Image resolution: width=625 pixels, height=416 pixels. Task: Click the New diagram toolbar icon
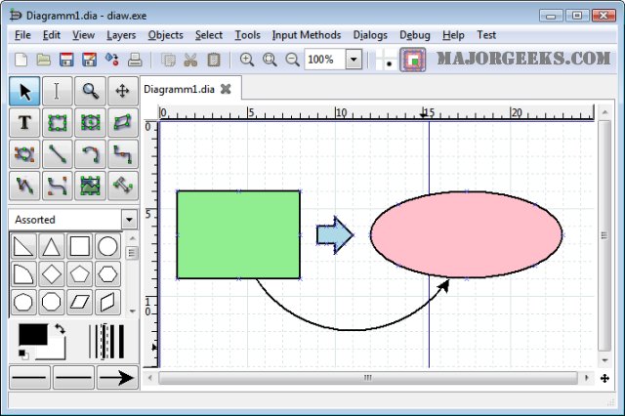click(x=21, y=60)
